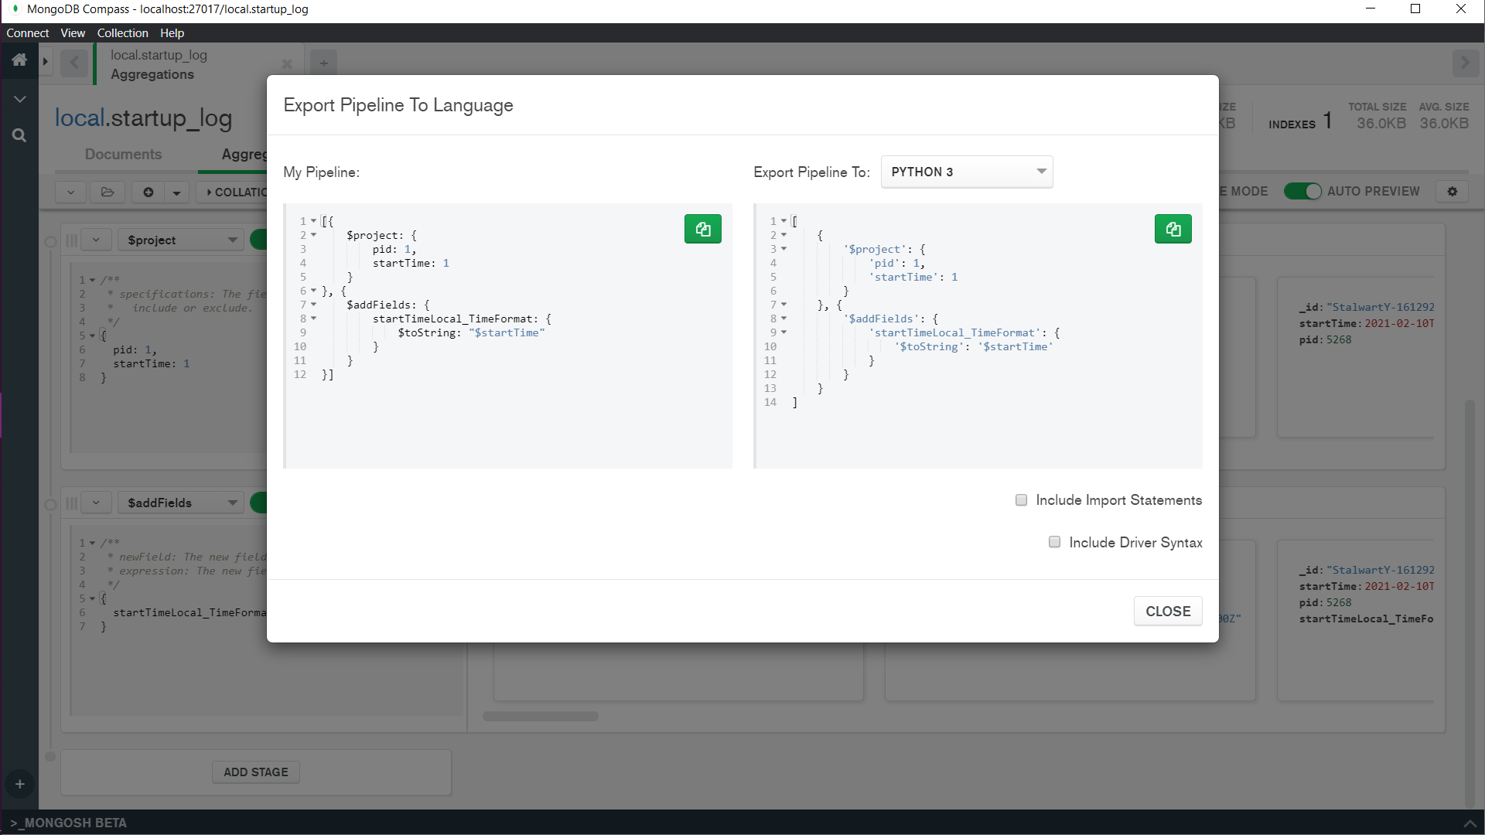Open the Collection menu
This screenshot has height=835, width=1485.
coord(122,33)
